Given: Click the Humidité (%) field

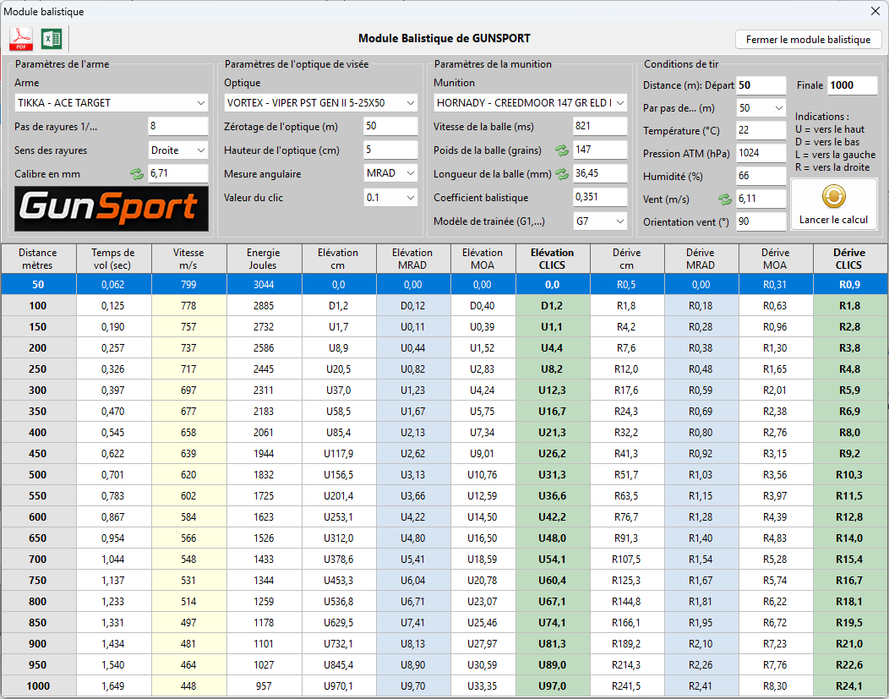Looking at the screenshot, I should (761, 176).
